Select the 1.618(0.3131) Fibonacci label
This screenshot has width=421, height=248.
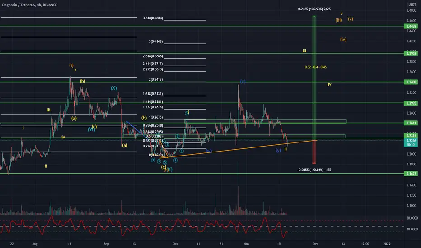click(x=153, y=94)
